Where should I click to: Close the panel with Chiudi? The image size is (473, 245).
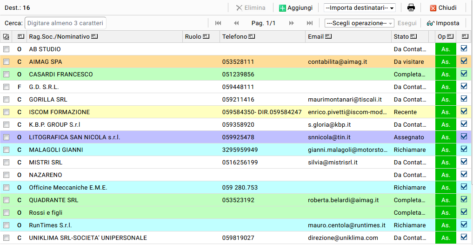point(443,8)
